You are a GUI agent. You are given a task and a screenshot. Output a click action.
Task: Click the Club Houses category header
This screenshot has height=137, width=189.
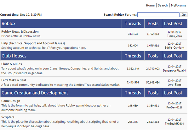[x=14, y=56]
